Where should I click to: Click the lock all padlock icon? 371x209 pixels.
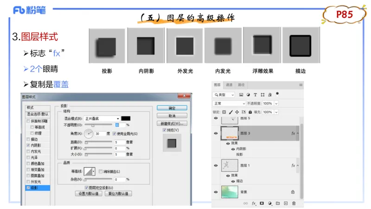(x=250, y=112)
